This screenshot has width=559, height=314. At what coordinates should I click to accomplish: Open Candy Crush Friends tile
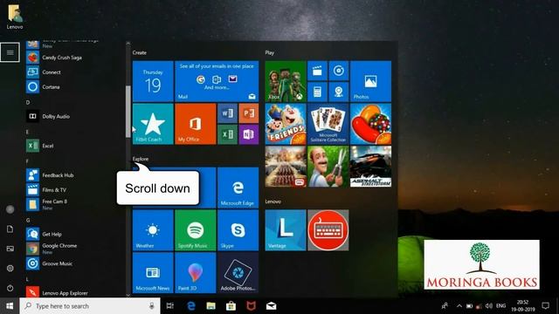[x=286, y=124]
